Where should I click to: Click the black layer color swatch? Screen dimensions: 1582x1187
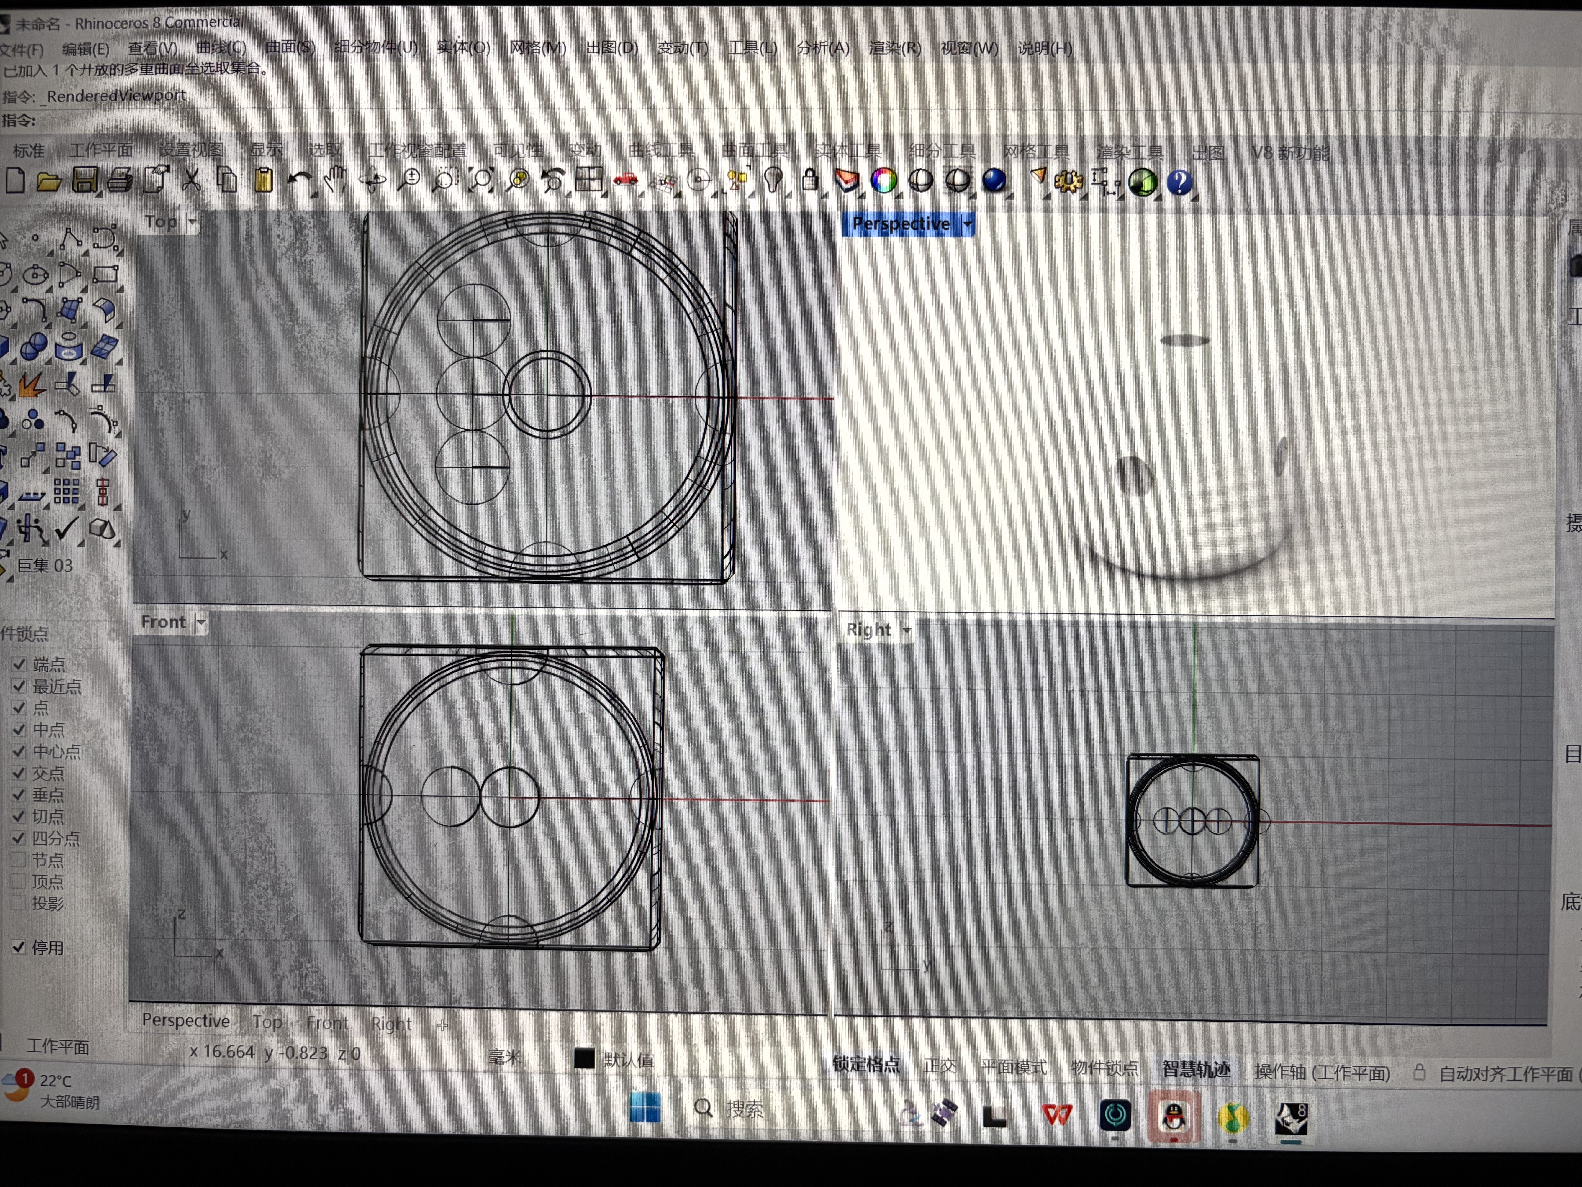pyautogui.click(x=584, y=1058)
